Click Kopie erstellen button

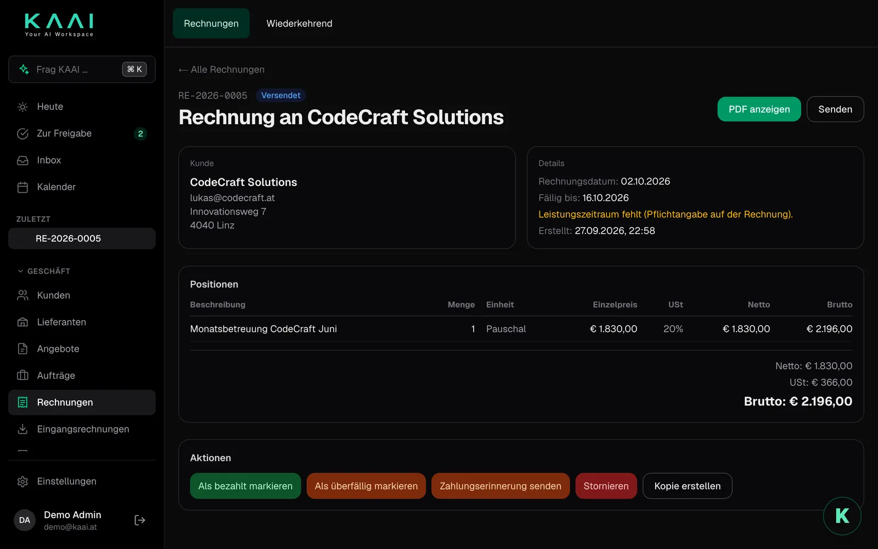pos(688,486)
